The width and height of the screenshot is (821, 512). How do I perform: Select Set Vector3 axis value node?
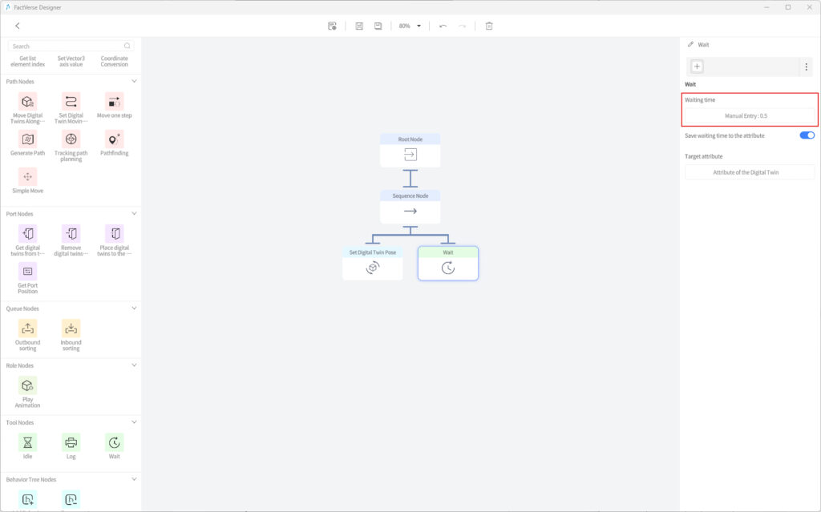(x=71, y=61)
